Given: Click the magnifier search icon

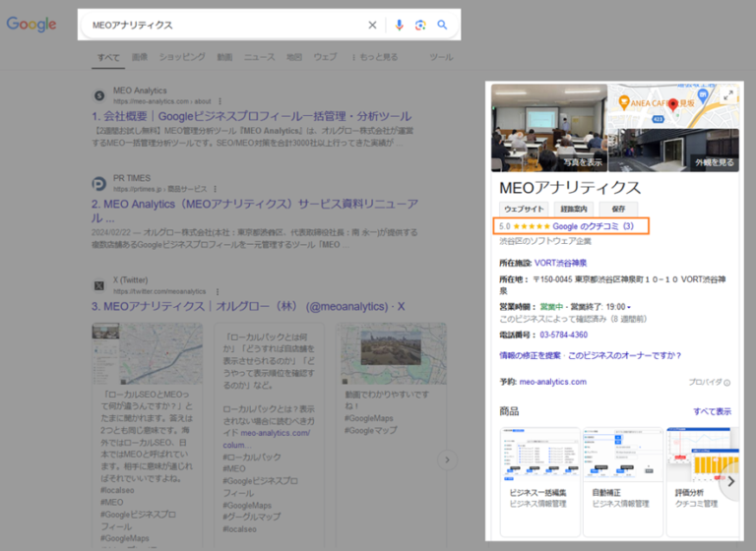Looking at the screenshot, I should pyautogui.click(x=442, y=25).
